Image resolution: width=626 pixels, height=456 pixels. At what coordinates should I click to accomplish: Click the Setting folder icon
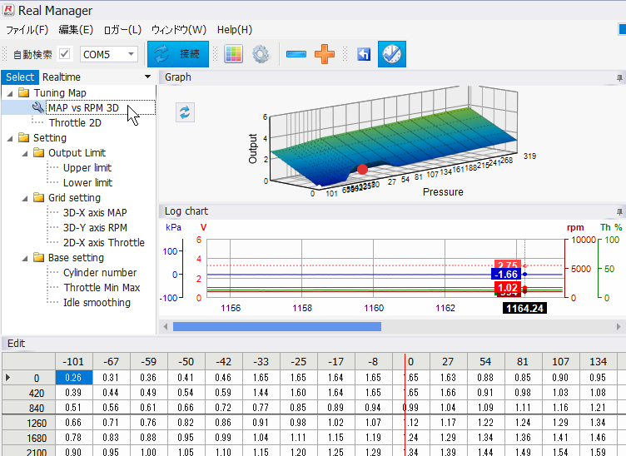point(24,137)
